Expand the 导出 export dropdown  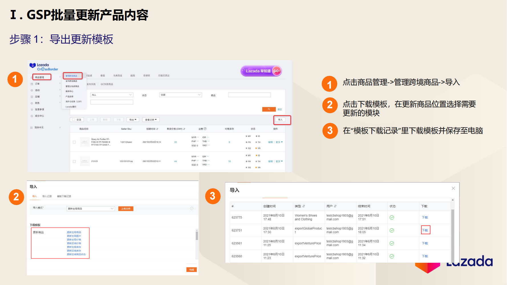[x=133, y=119]
